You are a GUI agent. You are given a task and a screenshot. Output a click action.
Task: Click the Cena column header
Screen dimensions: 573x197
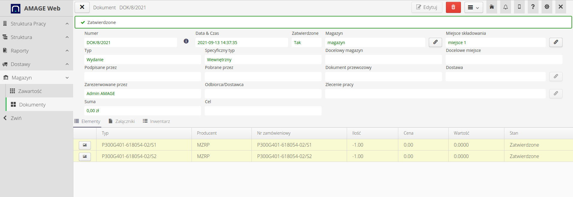click(x=423, y=133)
